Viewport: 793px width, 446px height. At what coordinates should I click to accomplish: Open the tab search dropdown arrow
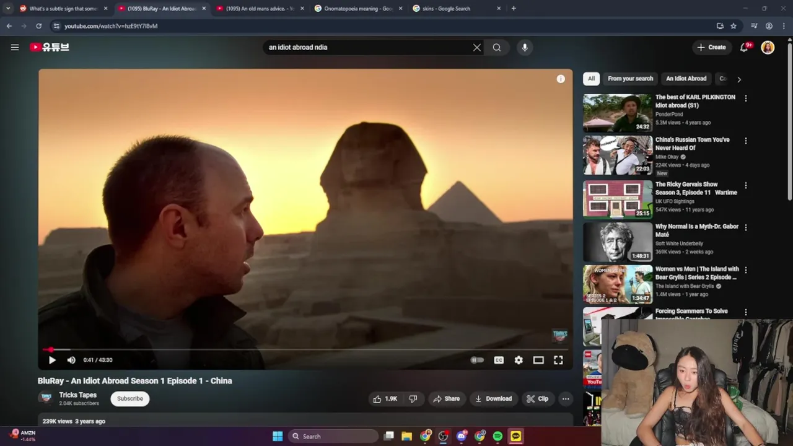(7, 9)
